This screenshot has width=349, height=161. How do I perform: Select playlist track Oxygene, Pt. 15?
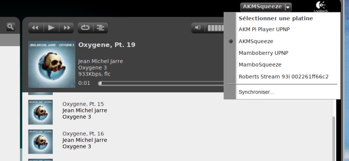click(x=83, y=104)
